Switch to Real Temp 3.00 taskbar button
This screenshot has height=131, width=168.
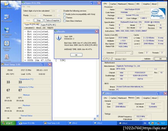point(55,123)
